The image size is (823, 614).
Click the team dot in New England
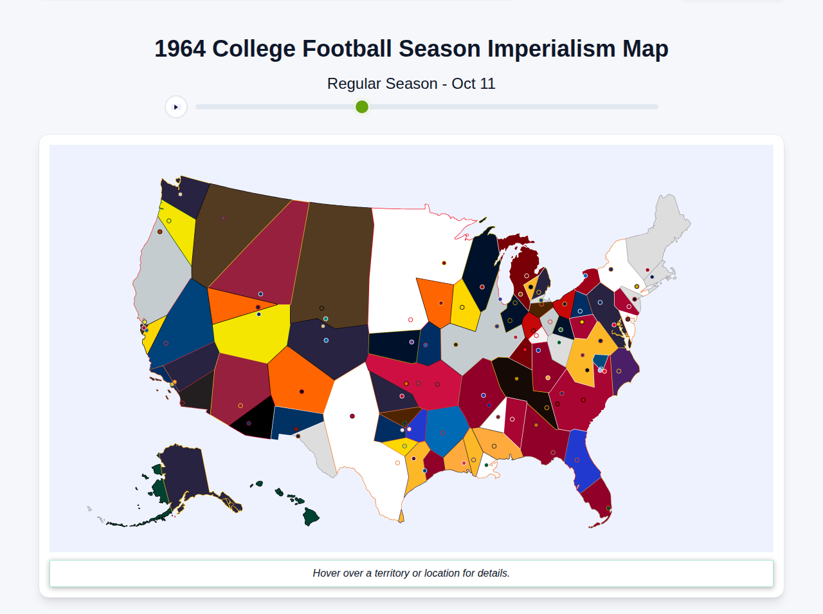tap(647, 270)
